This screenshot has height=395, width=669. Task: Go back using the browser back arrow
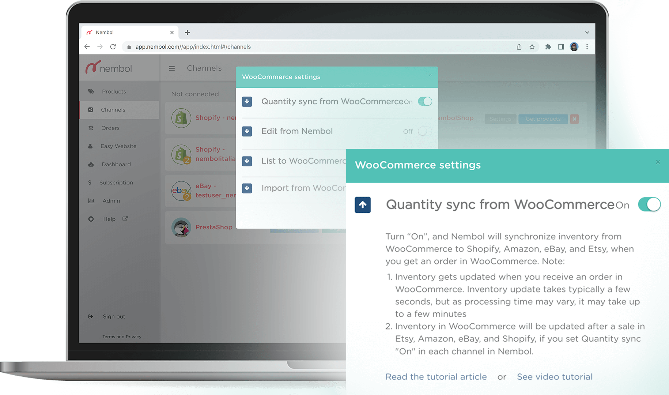pyautogui.click(x=87, y=47)
